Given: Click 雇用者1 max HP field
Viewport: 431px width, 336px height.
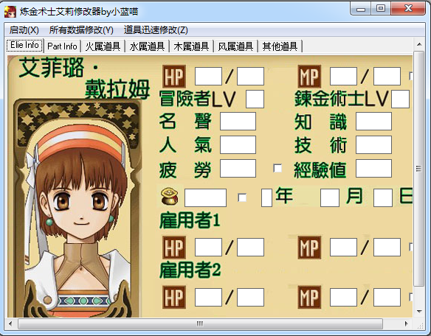Looking at the screenshot, I should tap(250, 248).
